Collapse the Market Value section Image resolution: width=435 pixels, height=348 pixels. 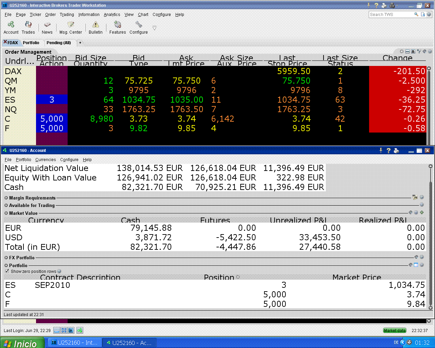pyautogui.click(x=6, y=213)
